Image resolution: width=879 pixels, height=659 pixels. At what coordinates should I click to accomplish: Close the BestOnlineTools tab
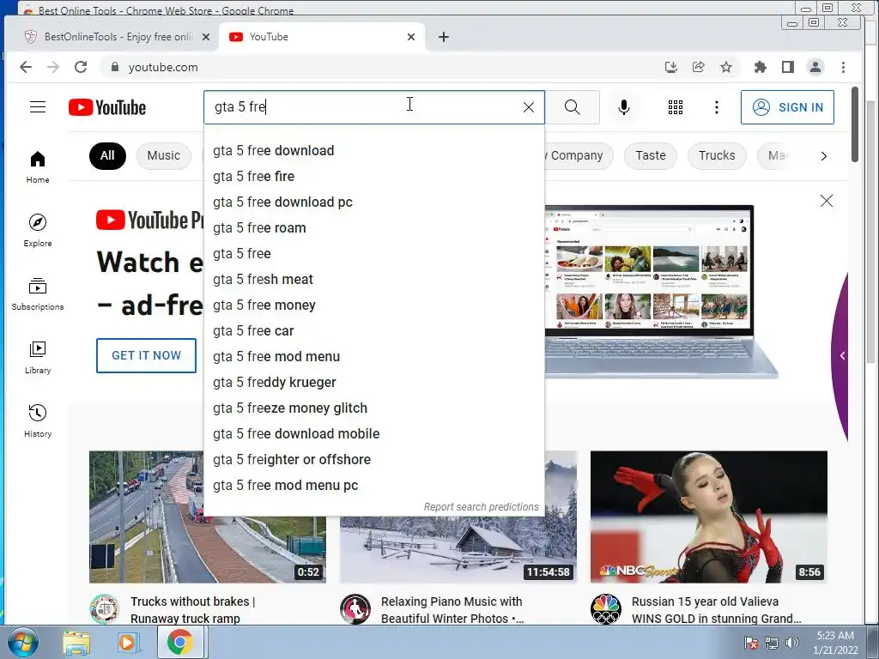[206, 37]
